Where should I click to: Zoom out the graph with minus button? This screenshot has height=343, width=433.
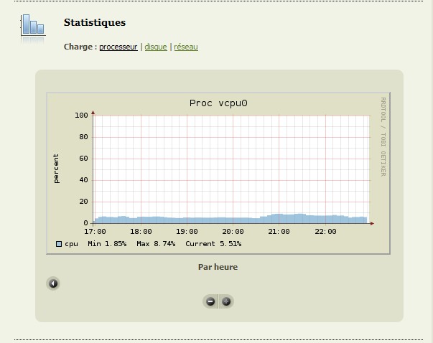point(210,301)
